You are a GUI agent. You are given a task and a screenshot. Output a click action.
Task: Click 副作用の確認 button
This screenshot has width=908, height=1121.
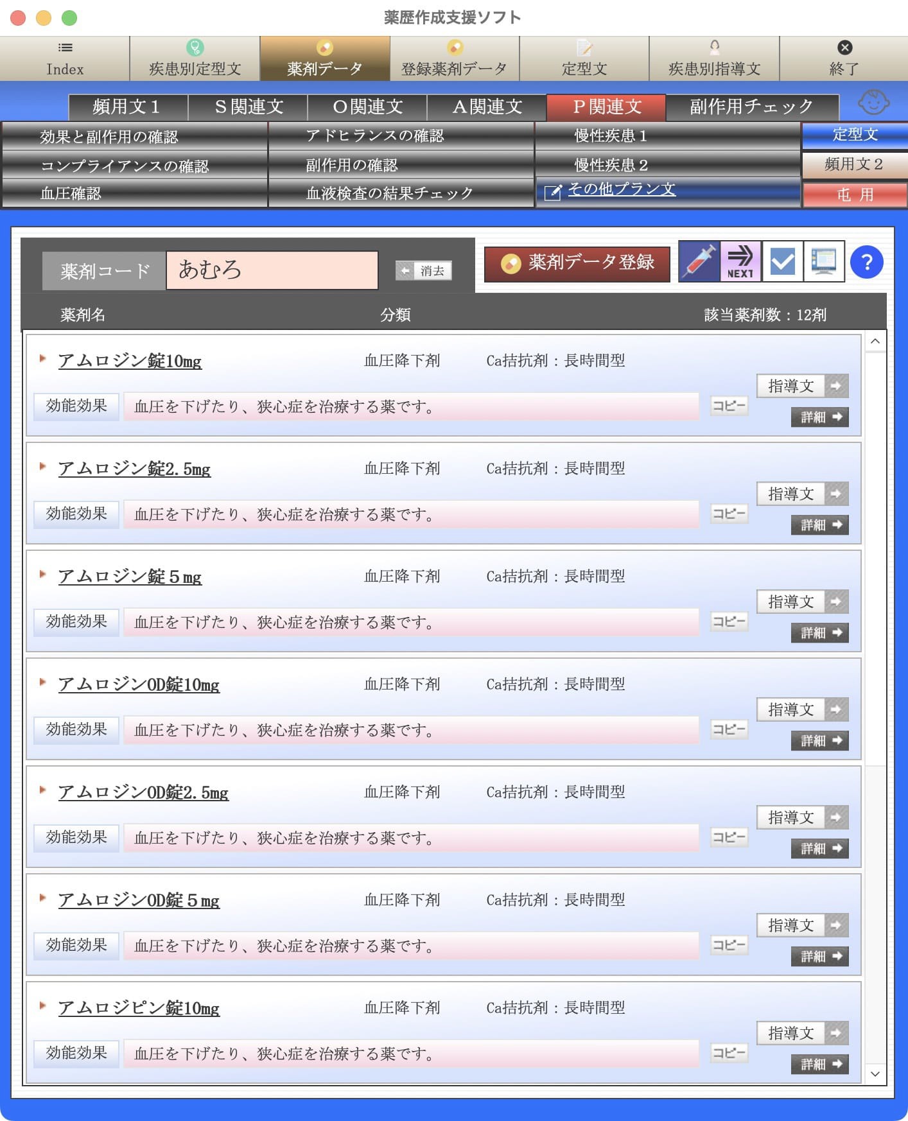(401, 165)
